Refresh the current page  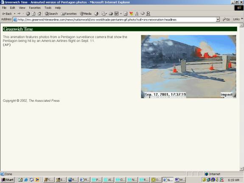coord(34,14)
